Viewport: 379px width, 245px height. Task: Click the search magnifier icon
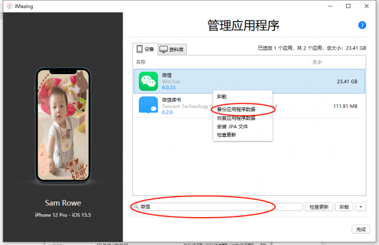point(136,207)
